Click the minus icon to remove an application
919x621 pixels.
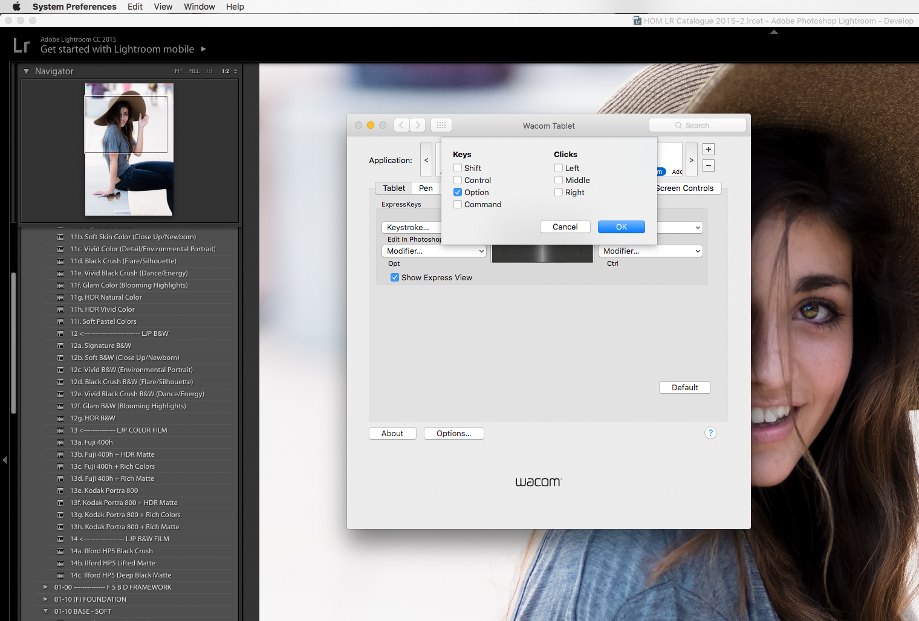(708, 165)
